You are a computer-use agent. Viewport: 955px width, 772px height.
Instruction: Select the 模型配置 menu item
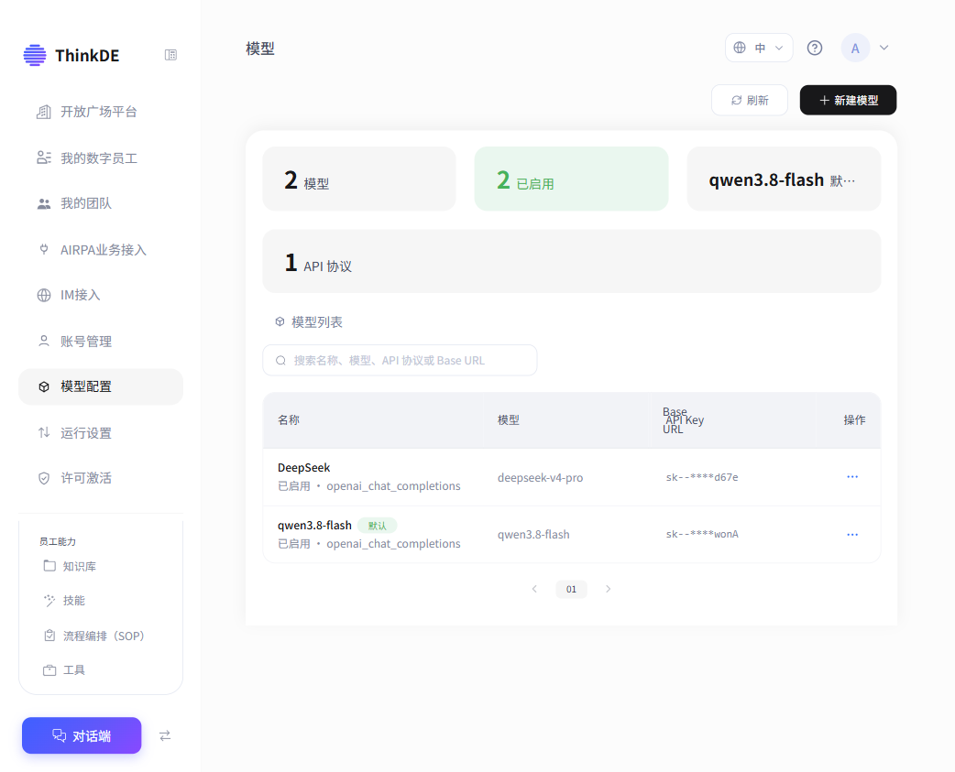[101, 386]
